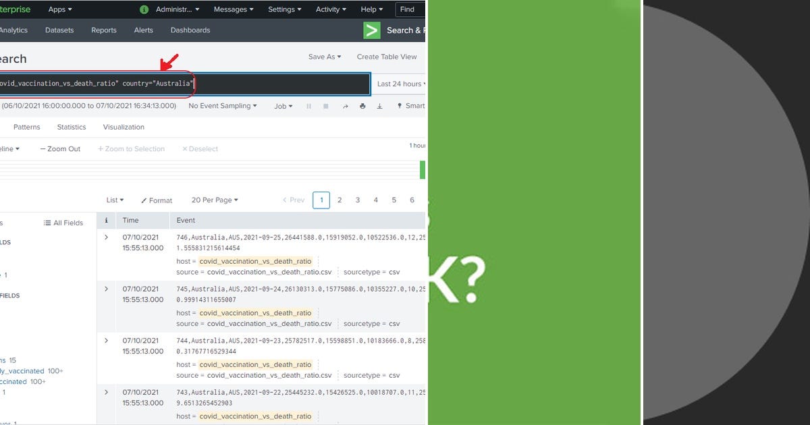Image resolution: width=810 pixels, height=425 pixels.
Task: Open the Job dropdown menu
Action: click(x=283, y=106)
